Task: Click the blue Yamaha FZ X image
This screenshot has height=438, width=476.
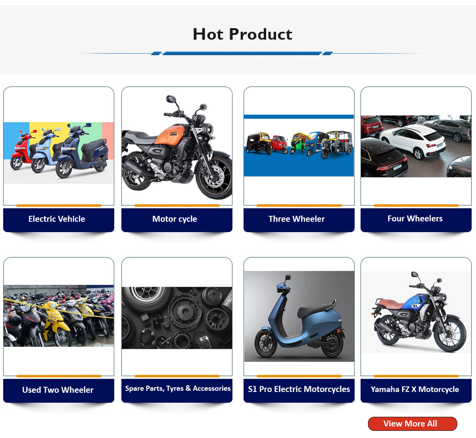Action: pos(416,312)
